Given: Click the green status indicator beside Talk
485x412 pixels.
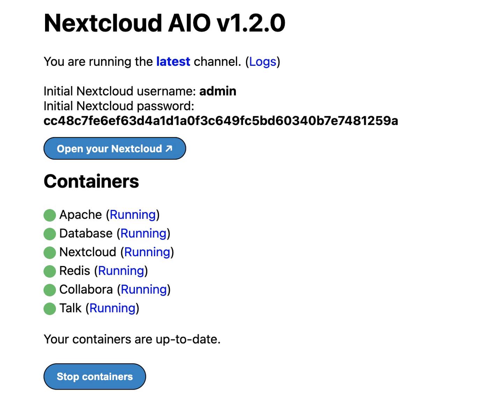Looking at the screenshot, I should [49, 308].
